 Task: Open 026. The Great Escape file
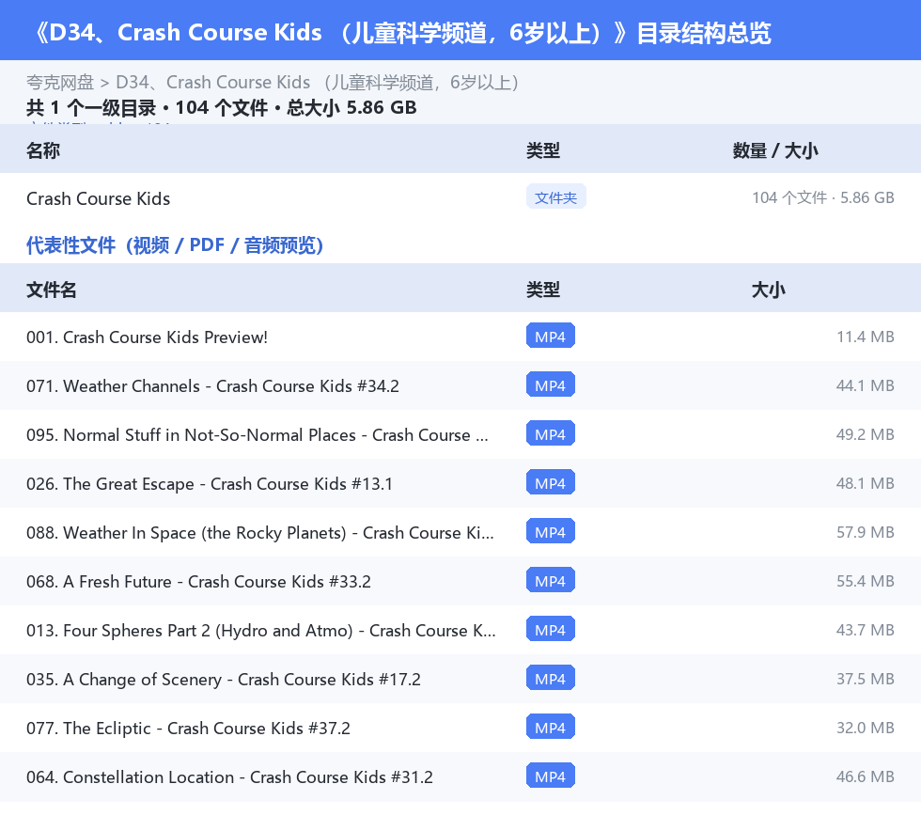click(209, 484)
